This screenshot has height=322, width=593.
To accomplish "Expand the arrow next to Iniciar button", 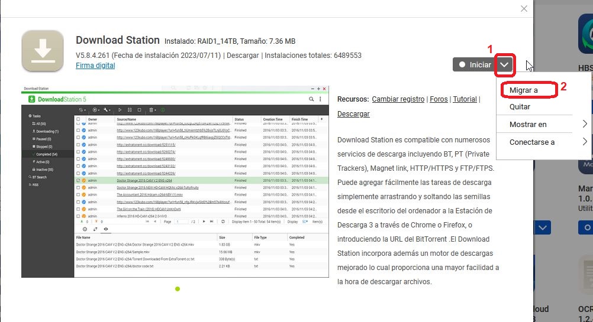I will click(x=504, y=64).
